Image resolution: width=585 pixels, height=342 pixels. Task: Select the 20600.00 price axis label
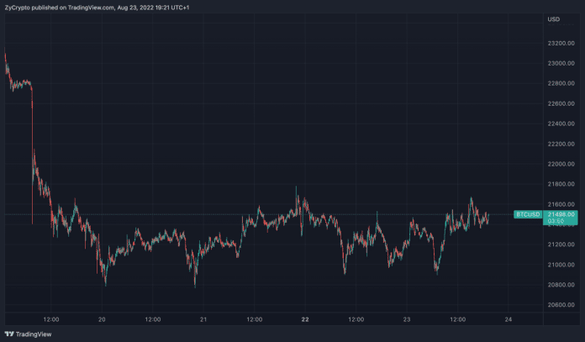pyautogui.click(x=560, y=306)
